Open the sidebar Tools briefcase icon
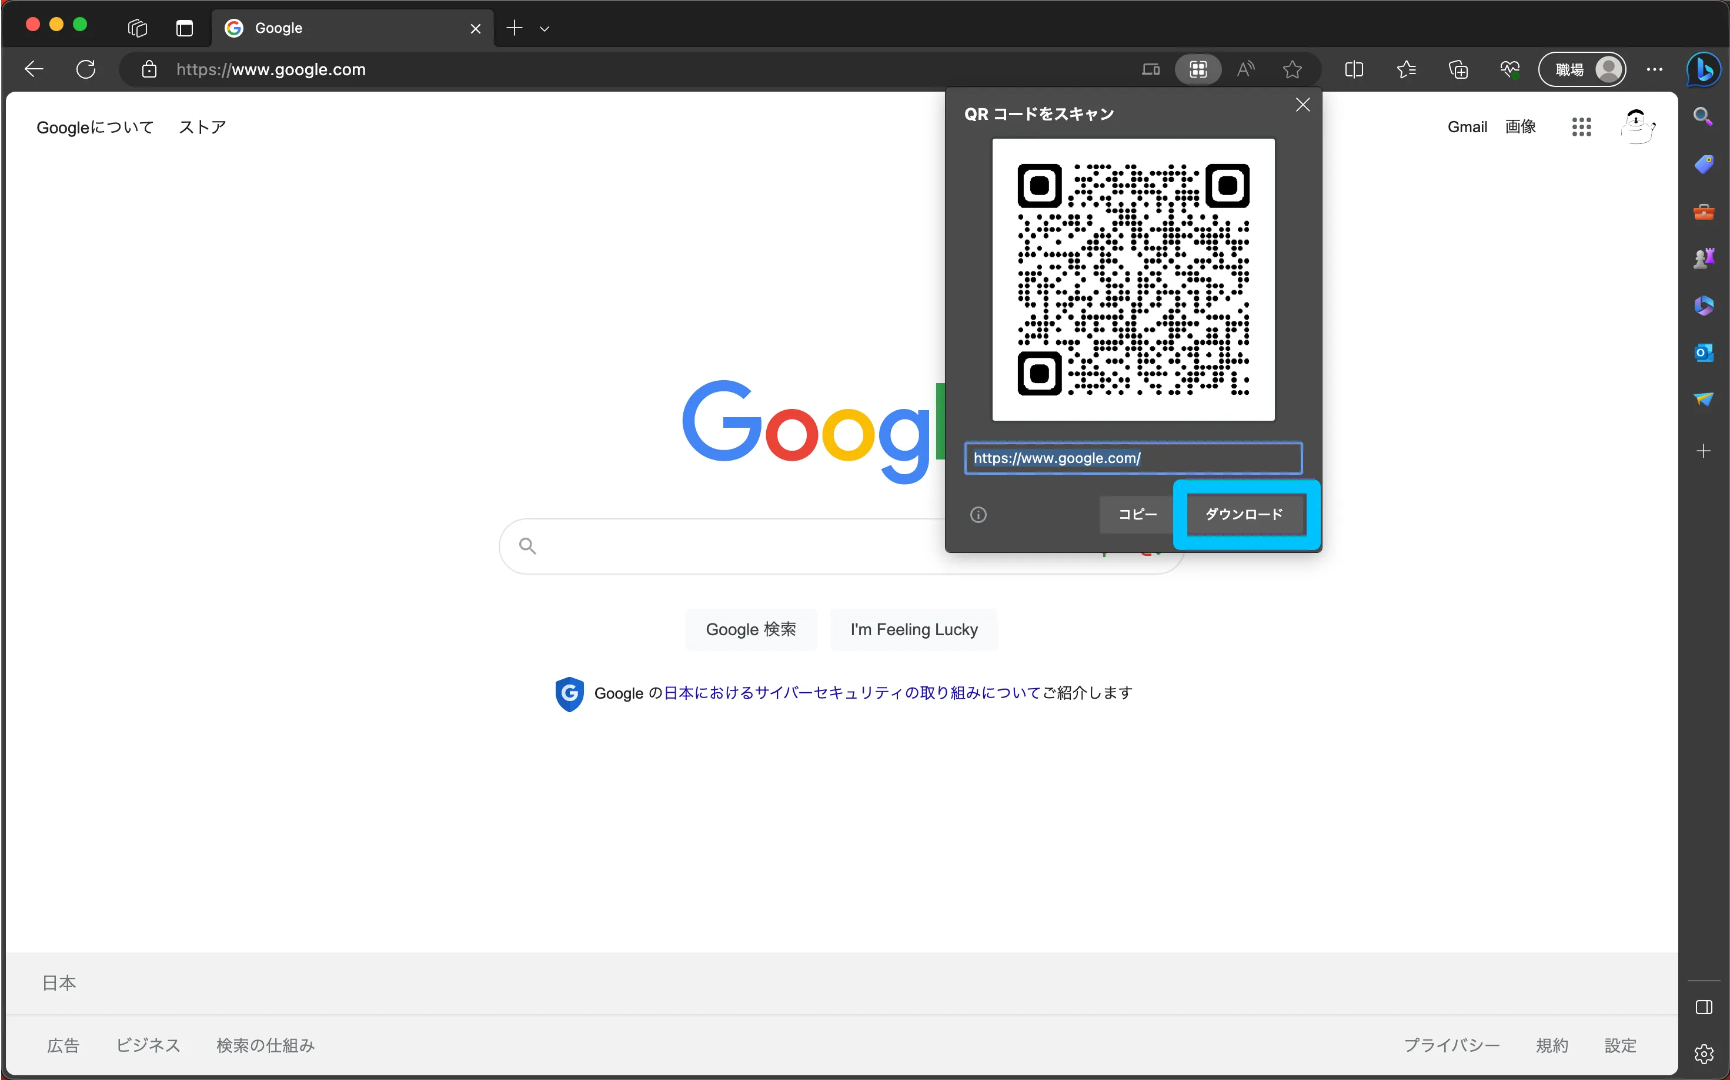 coord(1704,212)
